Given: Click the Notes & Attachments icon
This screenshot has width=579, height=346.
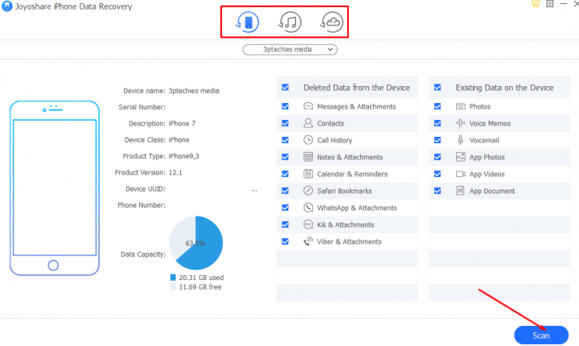Looking at the screenshot, I should 308,157.
